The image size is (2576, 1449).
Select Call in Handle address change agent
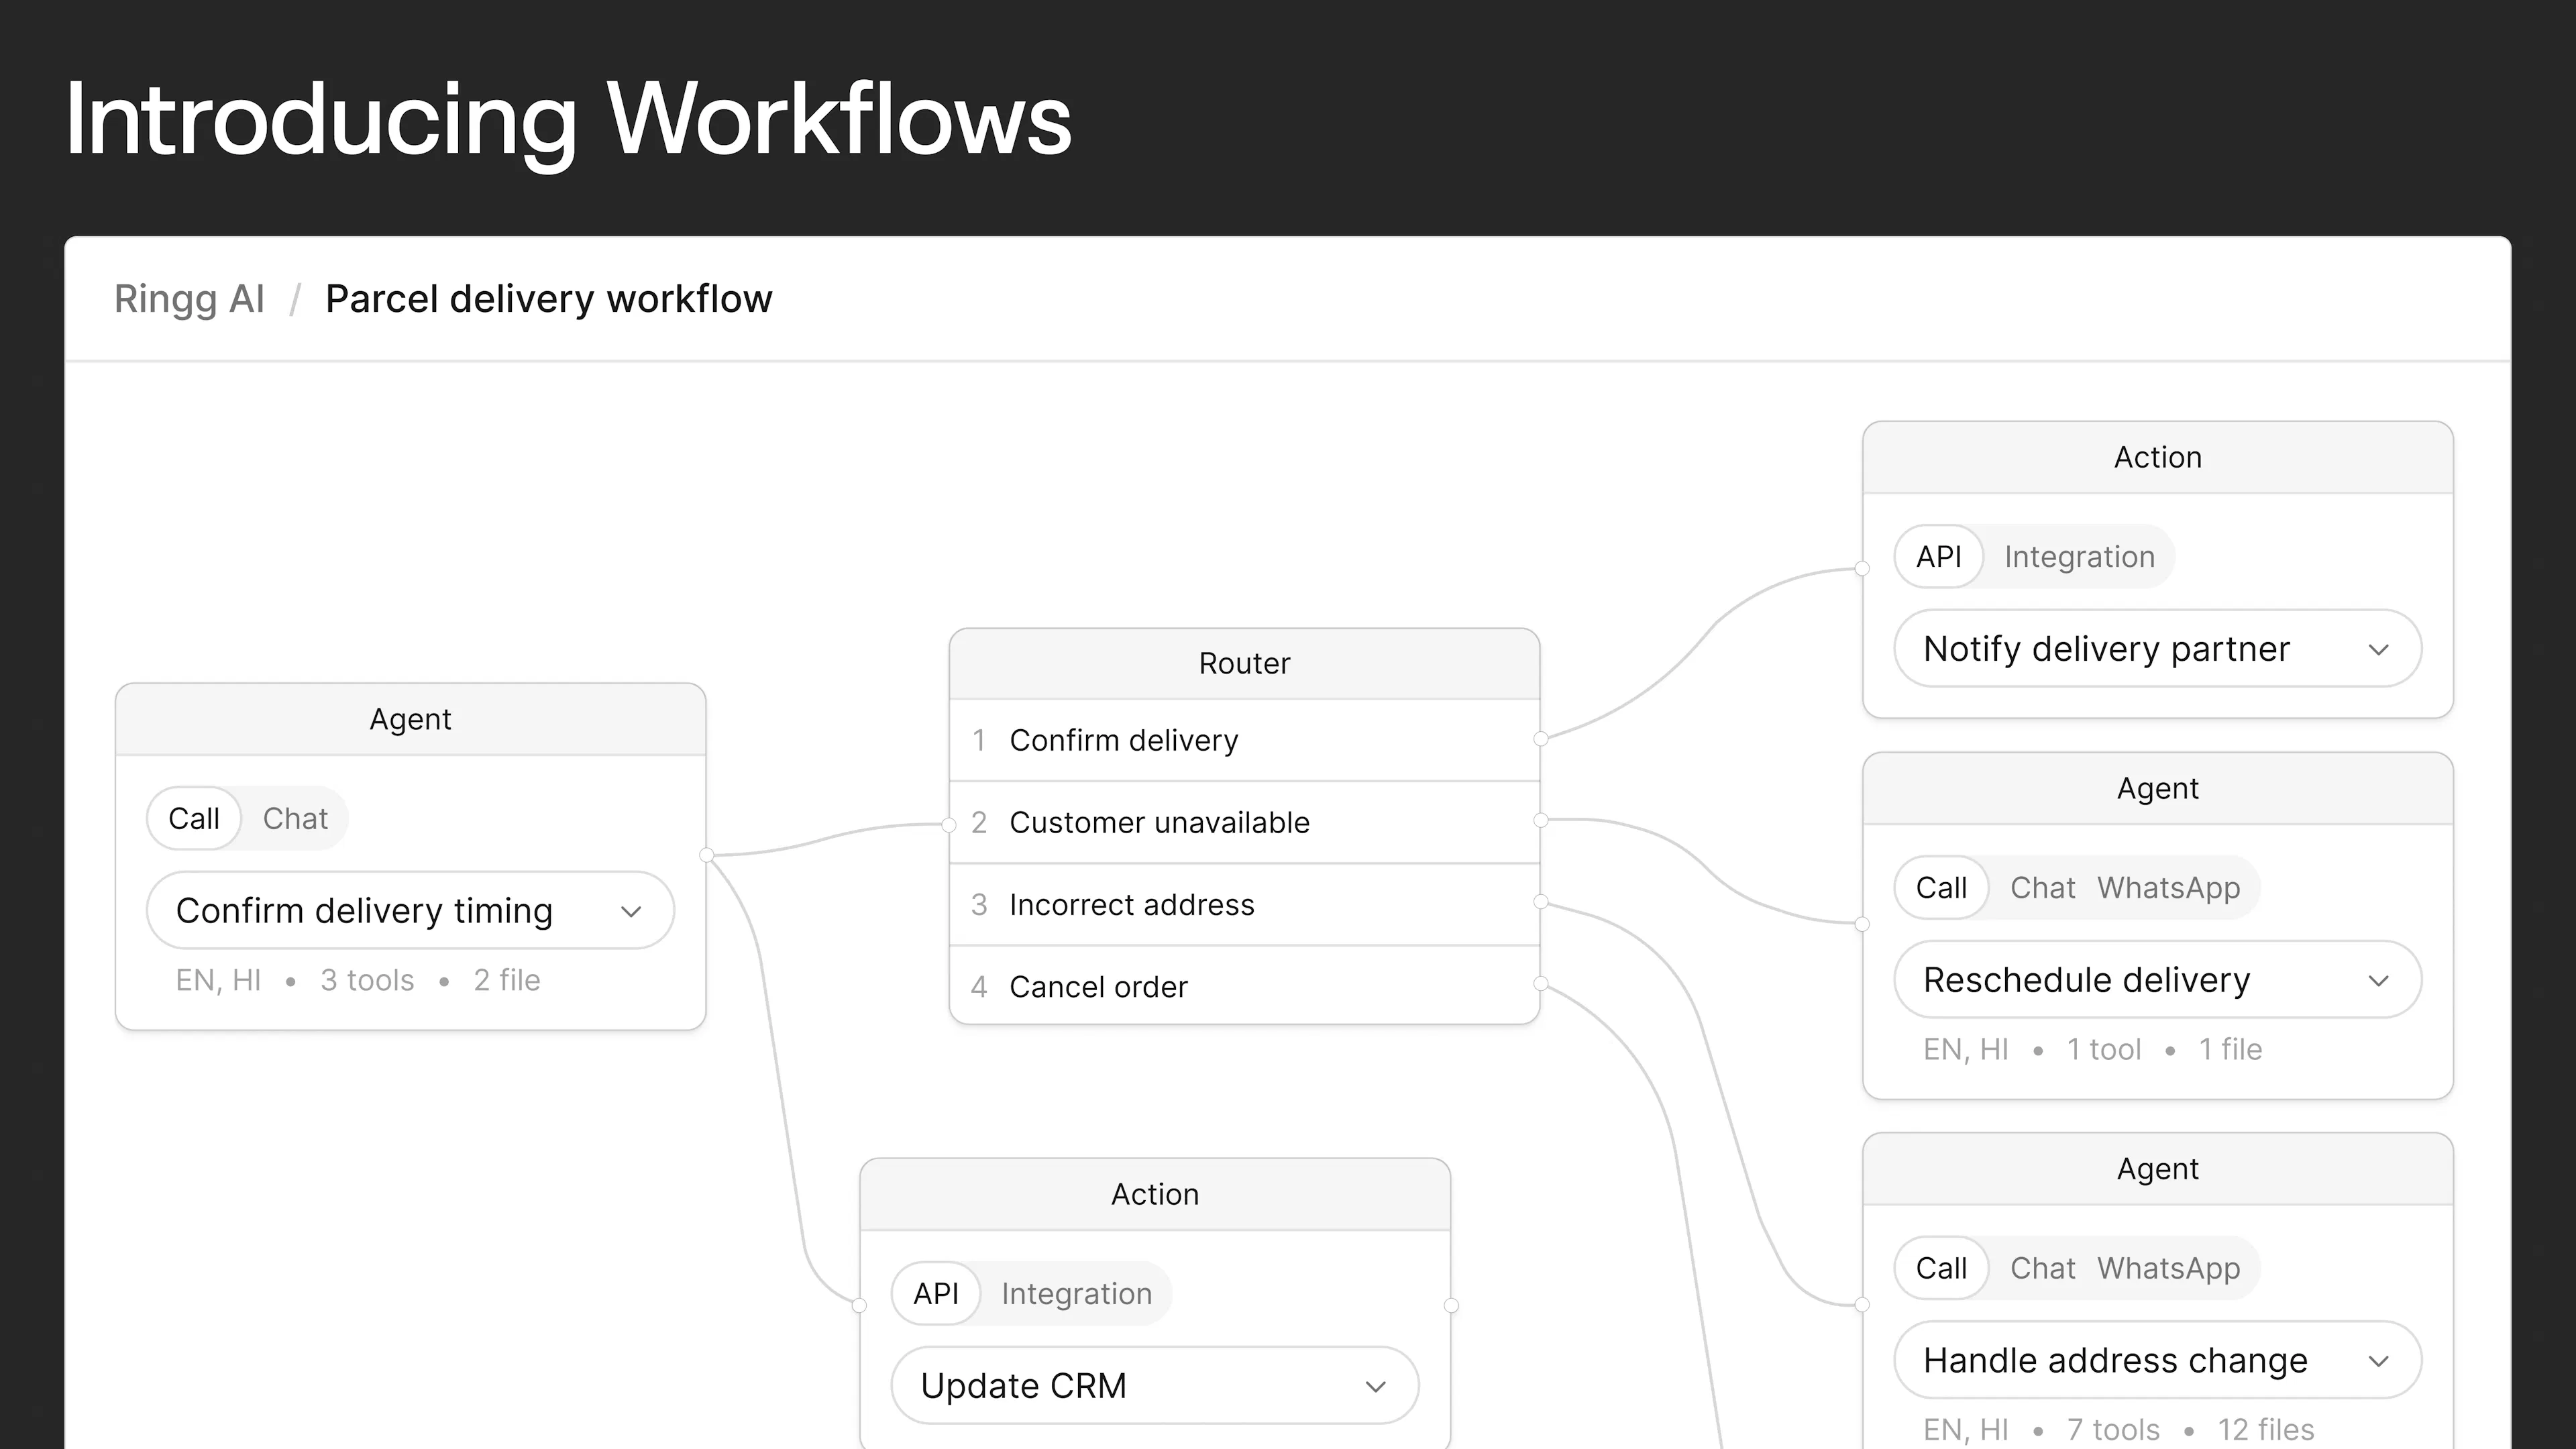[x=1941, y=1268]
